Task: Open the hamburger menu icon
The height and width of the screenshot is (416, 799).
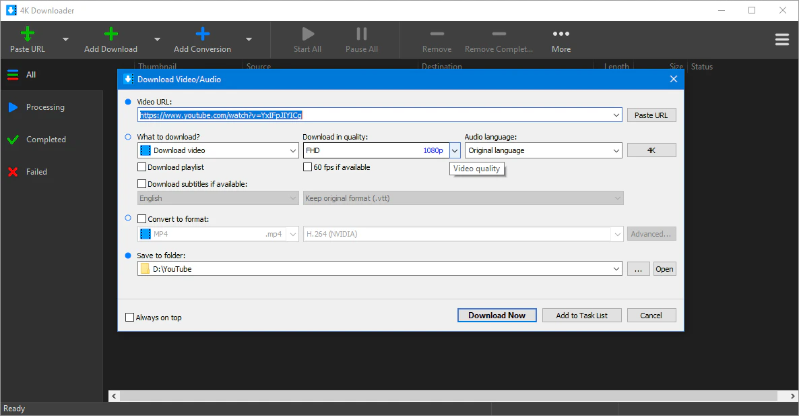Action: click(x=781, y=40)
